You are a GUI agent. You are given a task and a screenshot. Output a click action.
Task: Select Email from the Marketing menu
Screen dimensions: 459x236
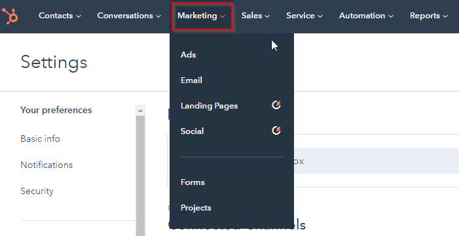coord(191,80)
